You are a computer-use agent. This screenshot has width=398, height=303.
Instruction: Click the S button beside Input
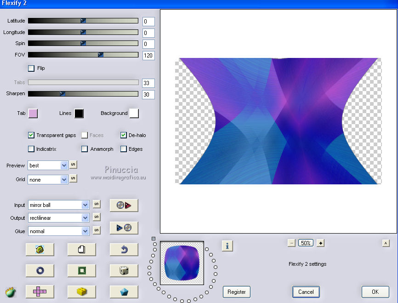(97, 204)
